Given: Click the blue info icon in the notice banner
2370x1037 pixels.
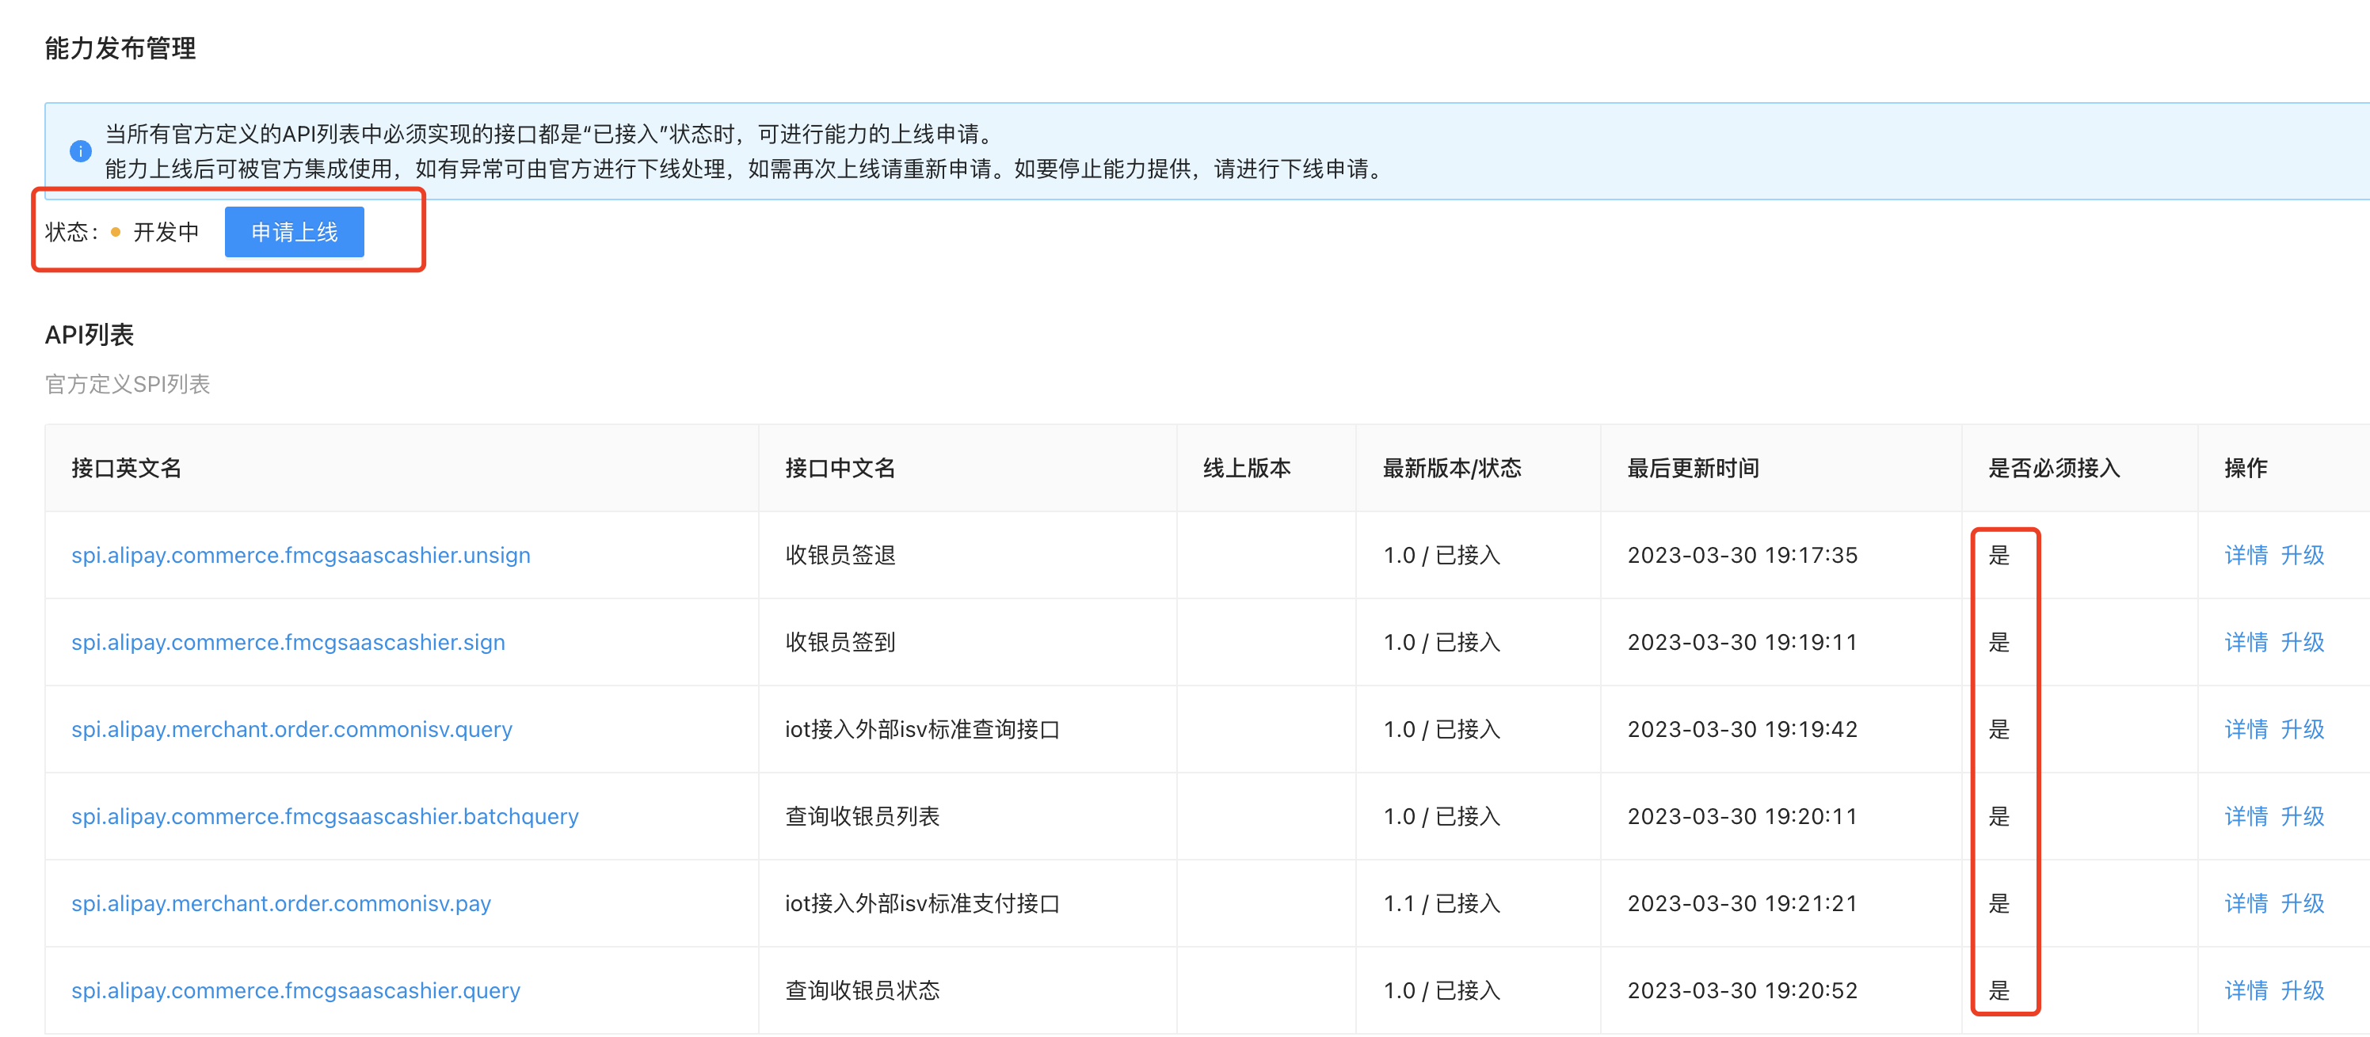Looking at the screenshot, I should [81, 150].
